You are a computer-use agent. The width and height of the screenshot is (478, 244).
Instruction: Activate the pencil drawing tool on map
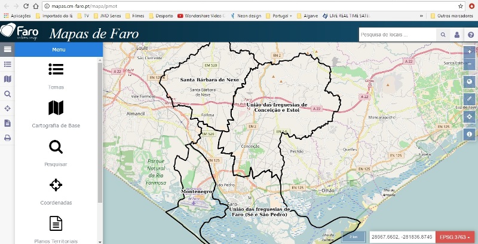coord(470,99)
